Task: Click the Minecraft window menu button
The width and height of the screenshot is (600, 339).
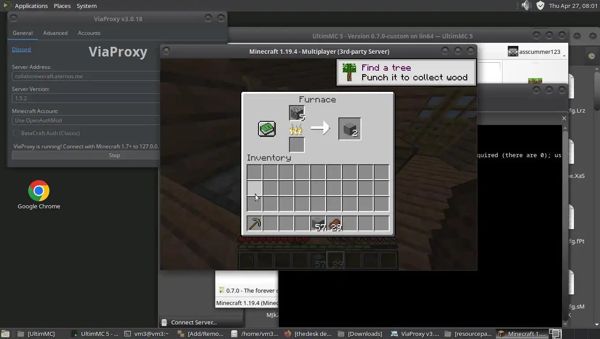Action: [x=166, y=51]
